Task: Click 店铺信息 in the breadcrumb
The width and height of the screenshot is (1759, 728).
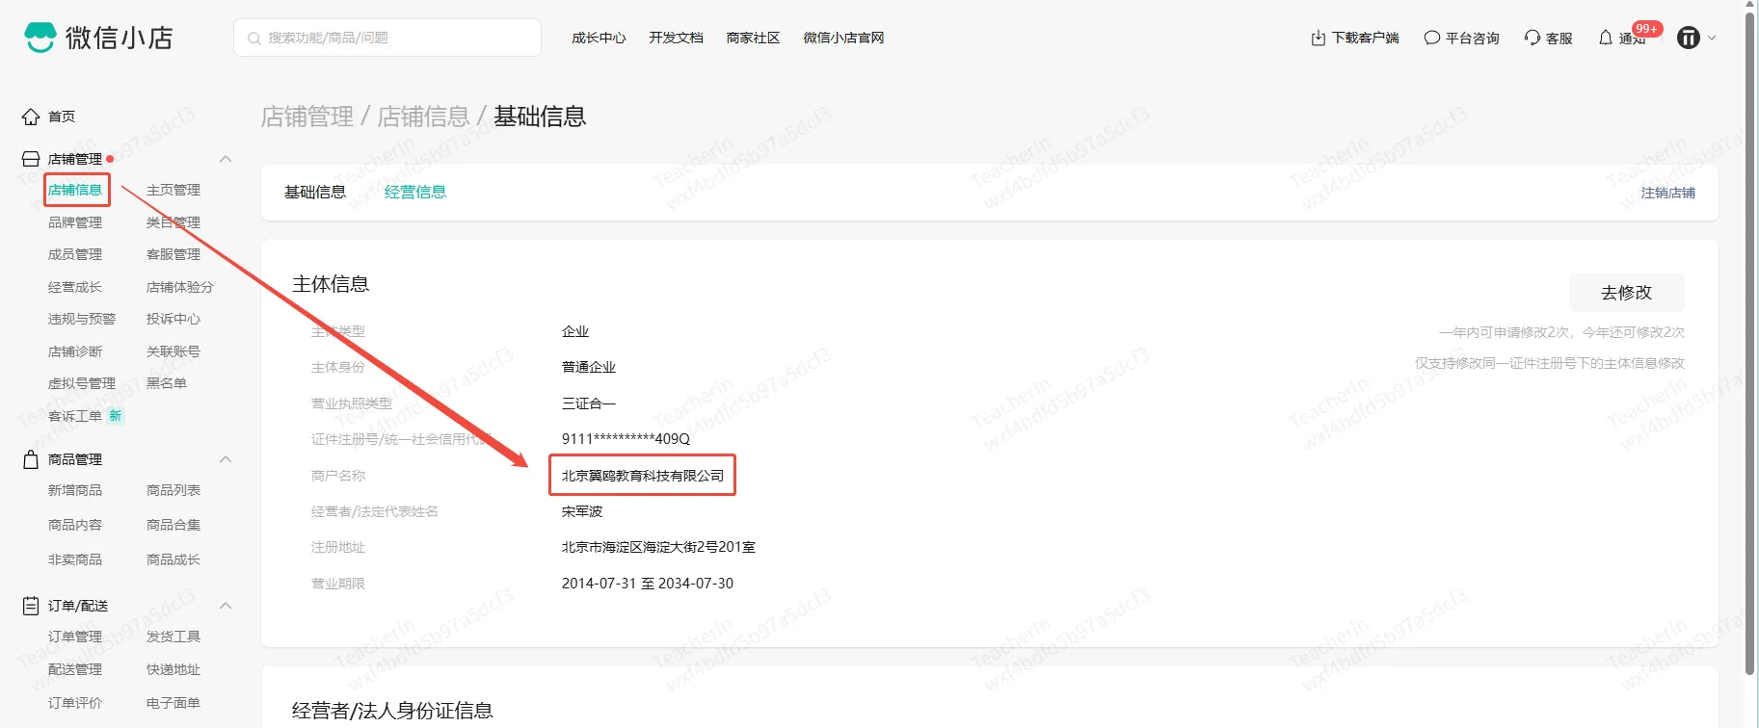Action: coord(423,117)
